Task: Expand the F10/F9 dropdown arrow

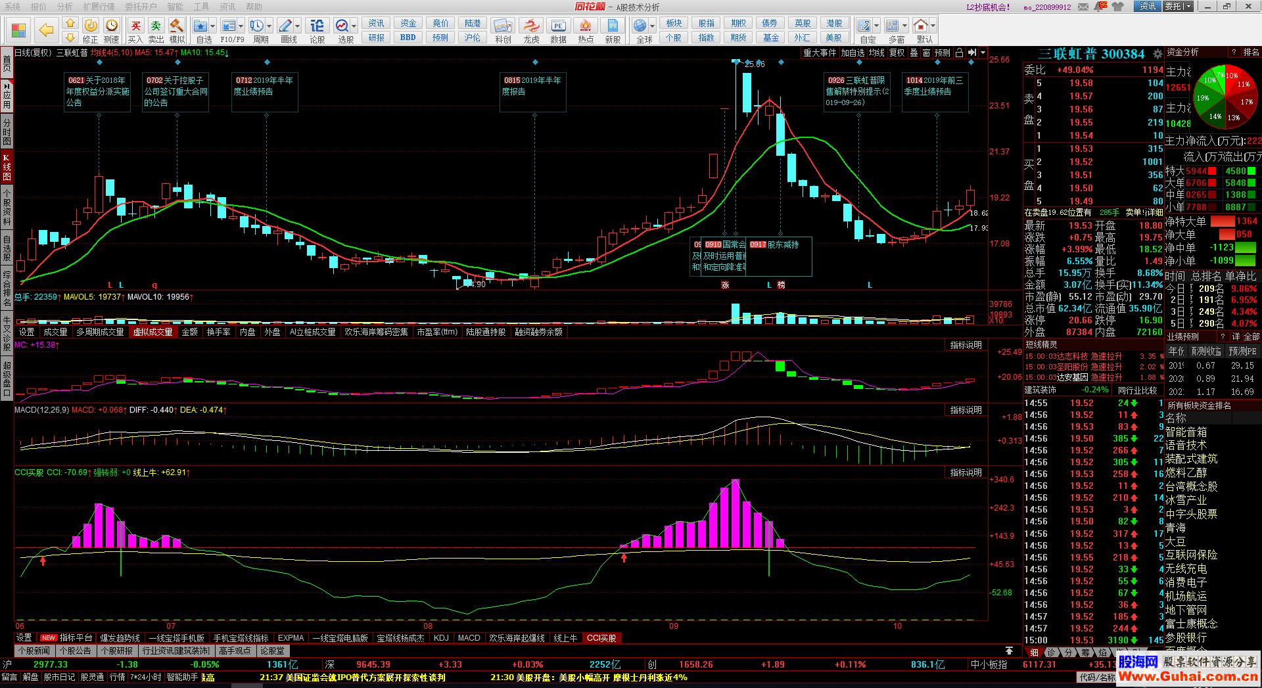Action: click(x=241, y=26)
